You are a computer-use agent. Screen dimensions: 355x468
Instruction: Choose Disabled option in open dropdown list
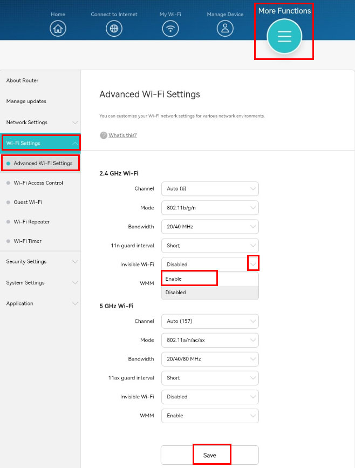pyautogui.click(x=209, y=293)
